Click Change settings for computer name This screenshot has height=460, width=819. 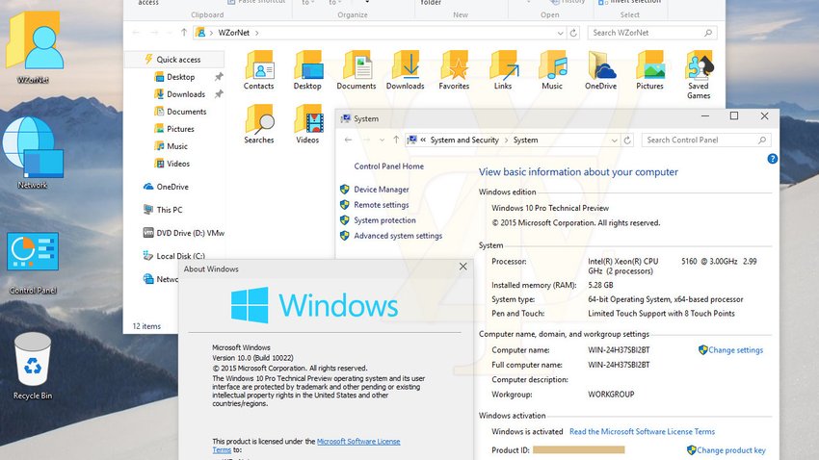pyautogui.click(x=735, y=350)
